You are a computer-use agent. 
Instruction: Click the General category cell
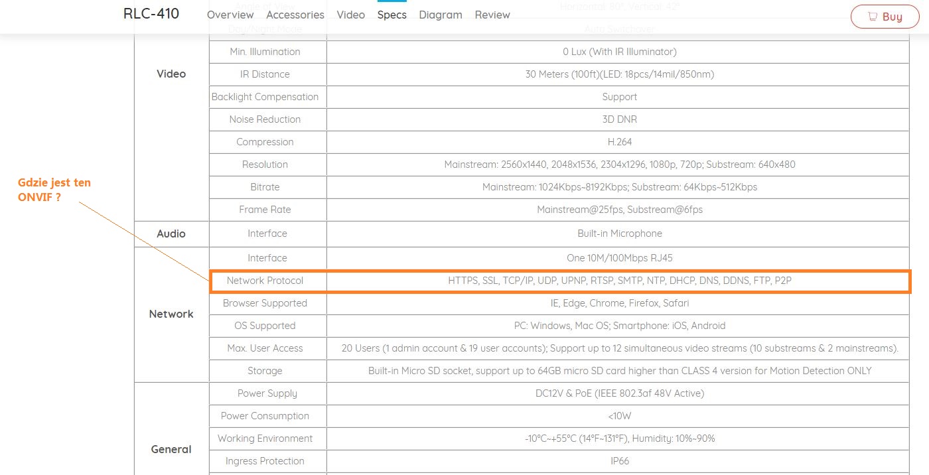point(171,449)
